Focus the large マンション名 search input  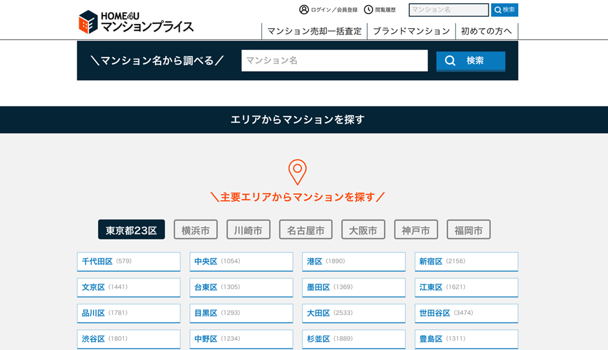335,60
